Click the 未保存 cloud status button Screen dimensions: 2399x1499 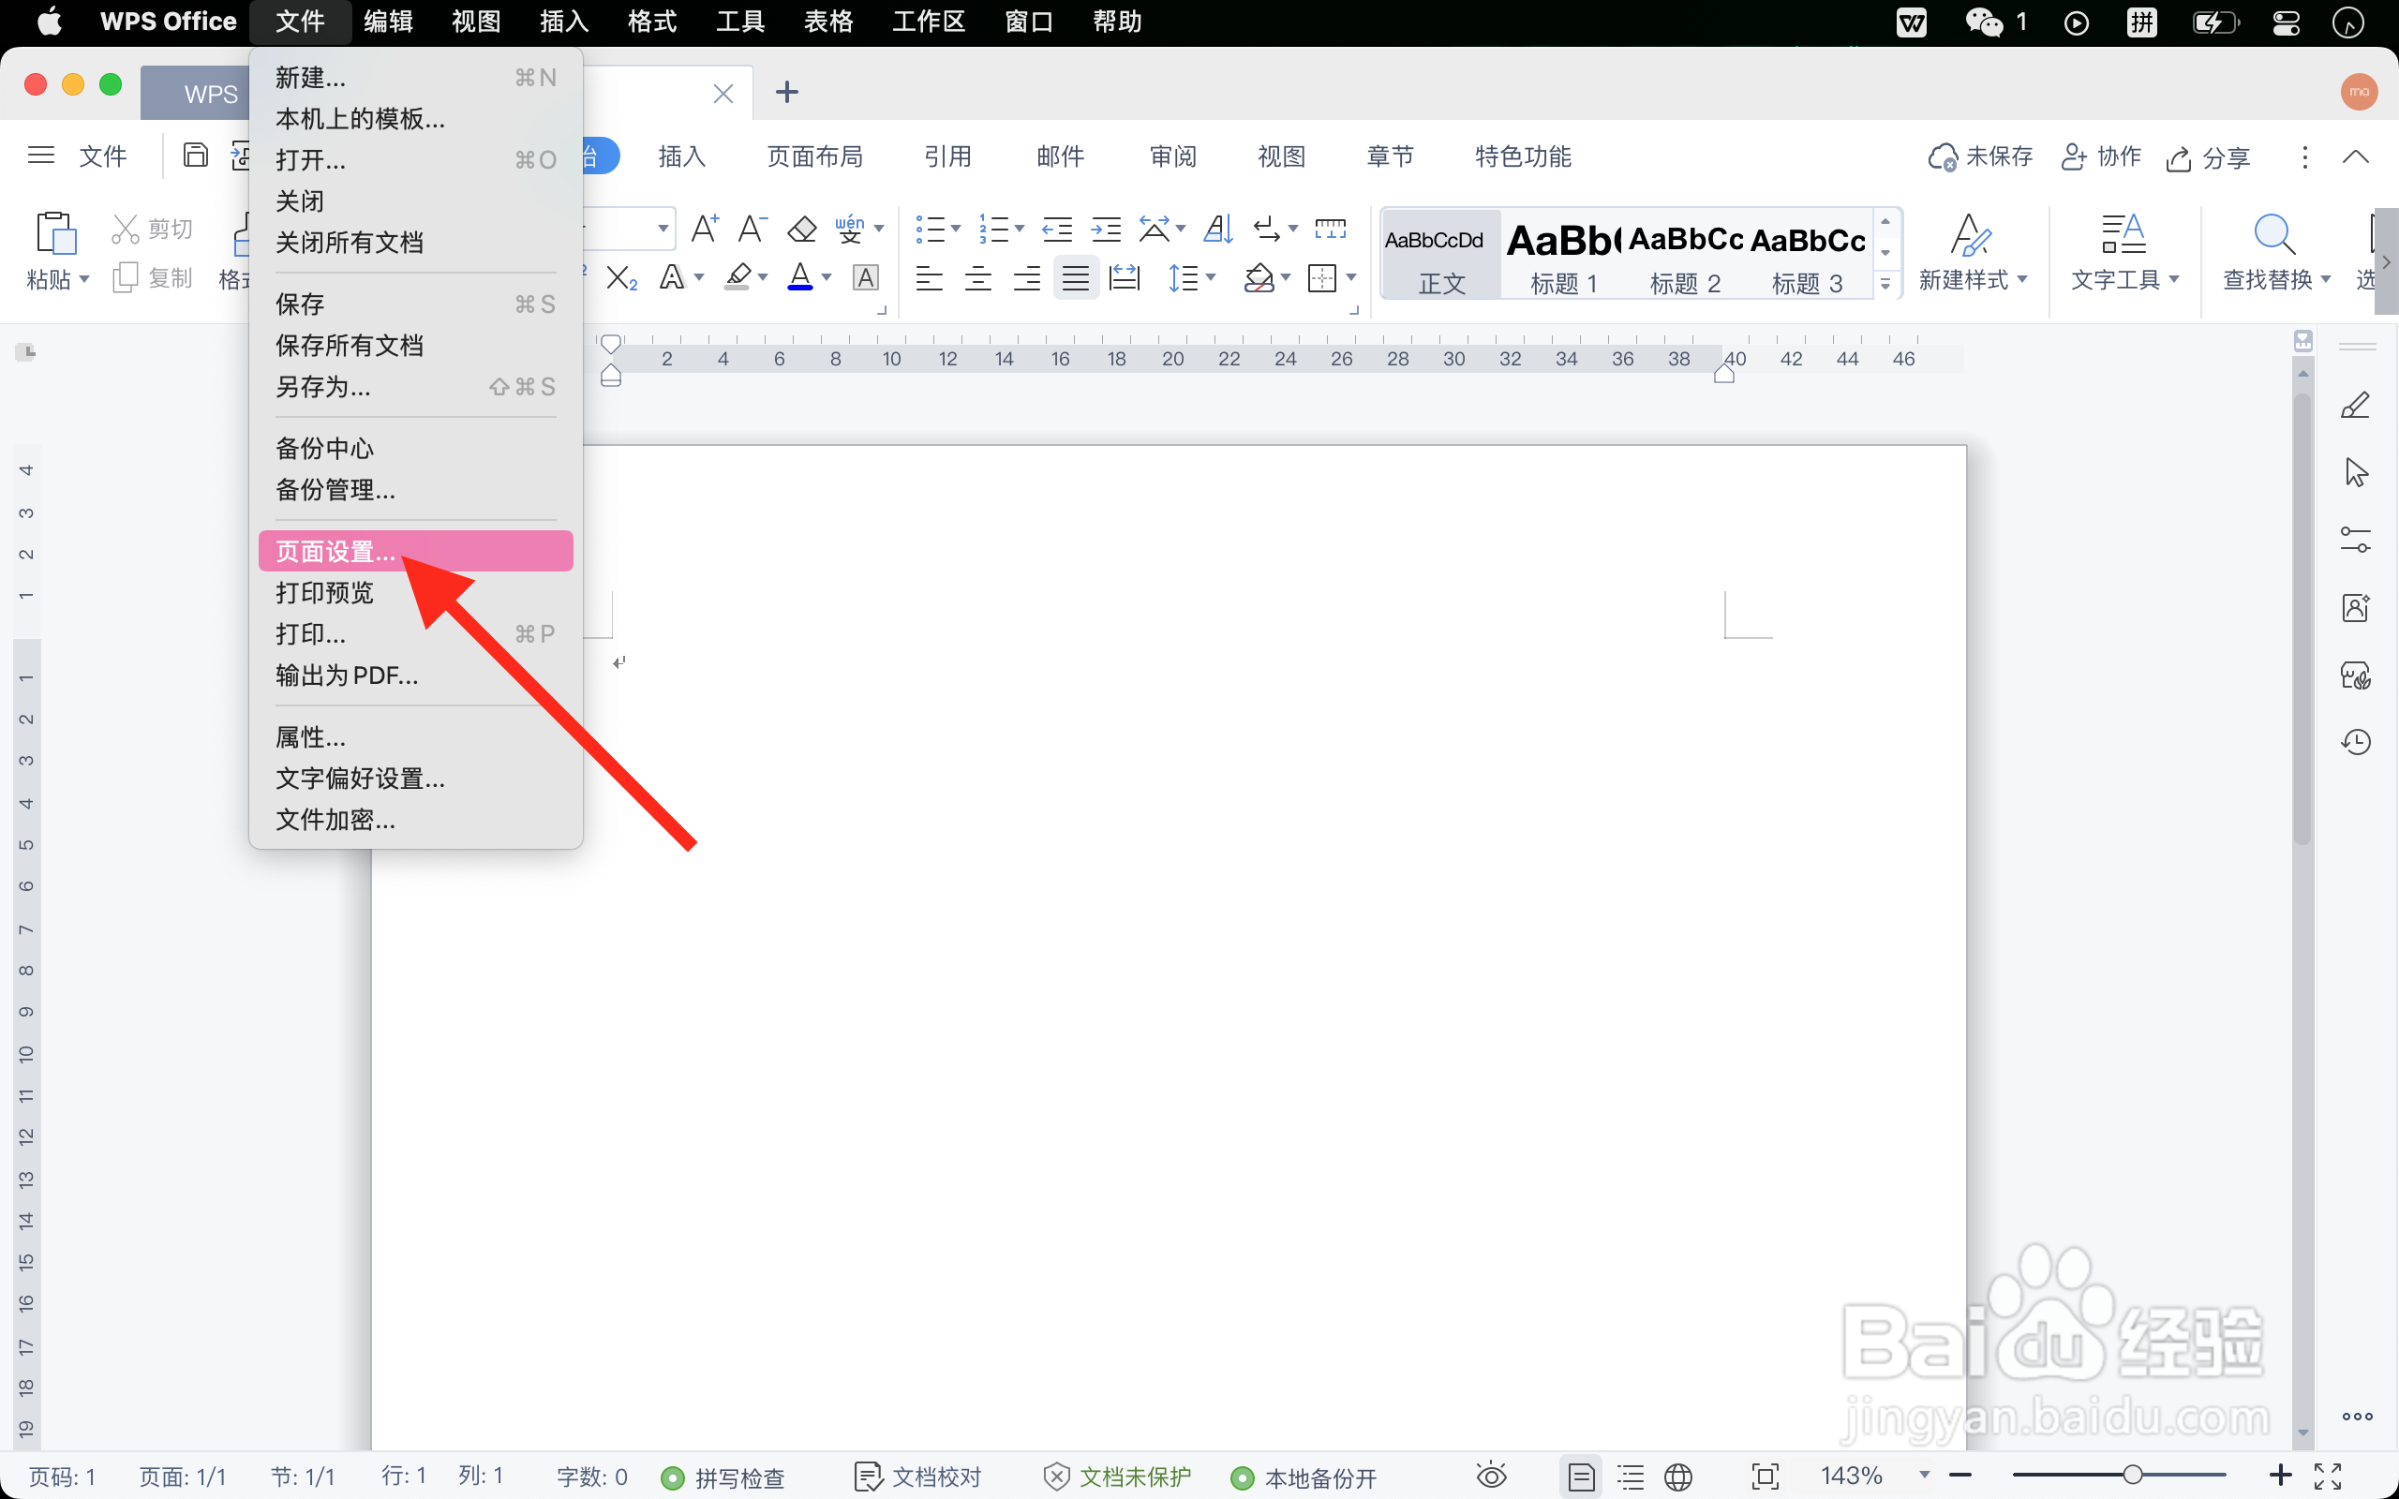point(1980,156)
